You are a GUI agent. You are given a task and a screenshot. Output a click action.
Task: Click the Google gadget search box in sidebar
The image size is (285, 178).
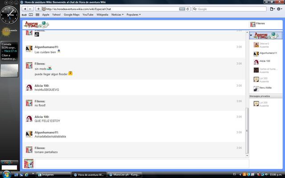click(x=9, y=167)
